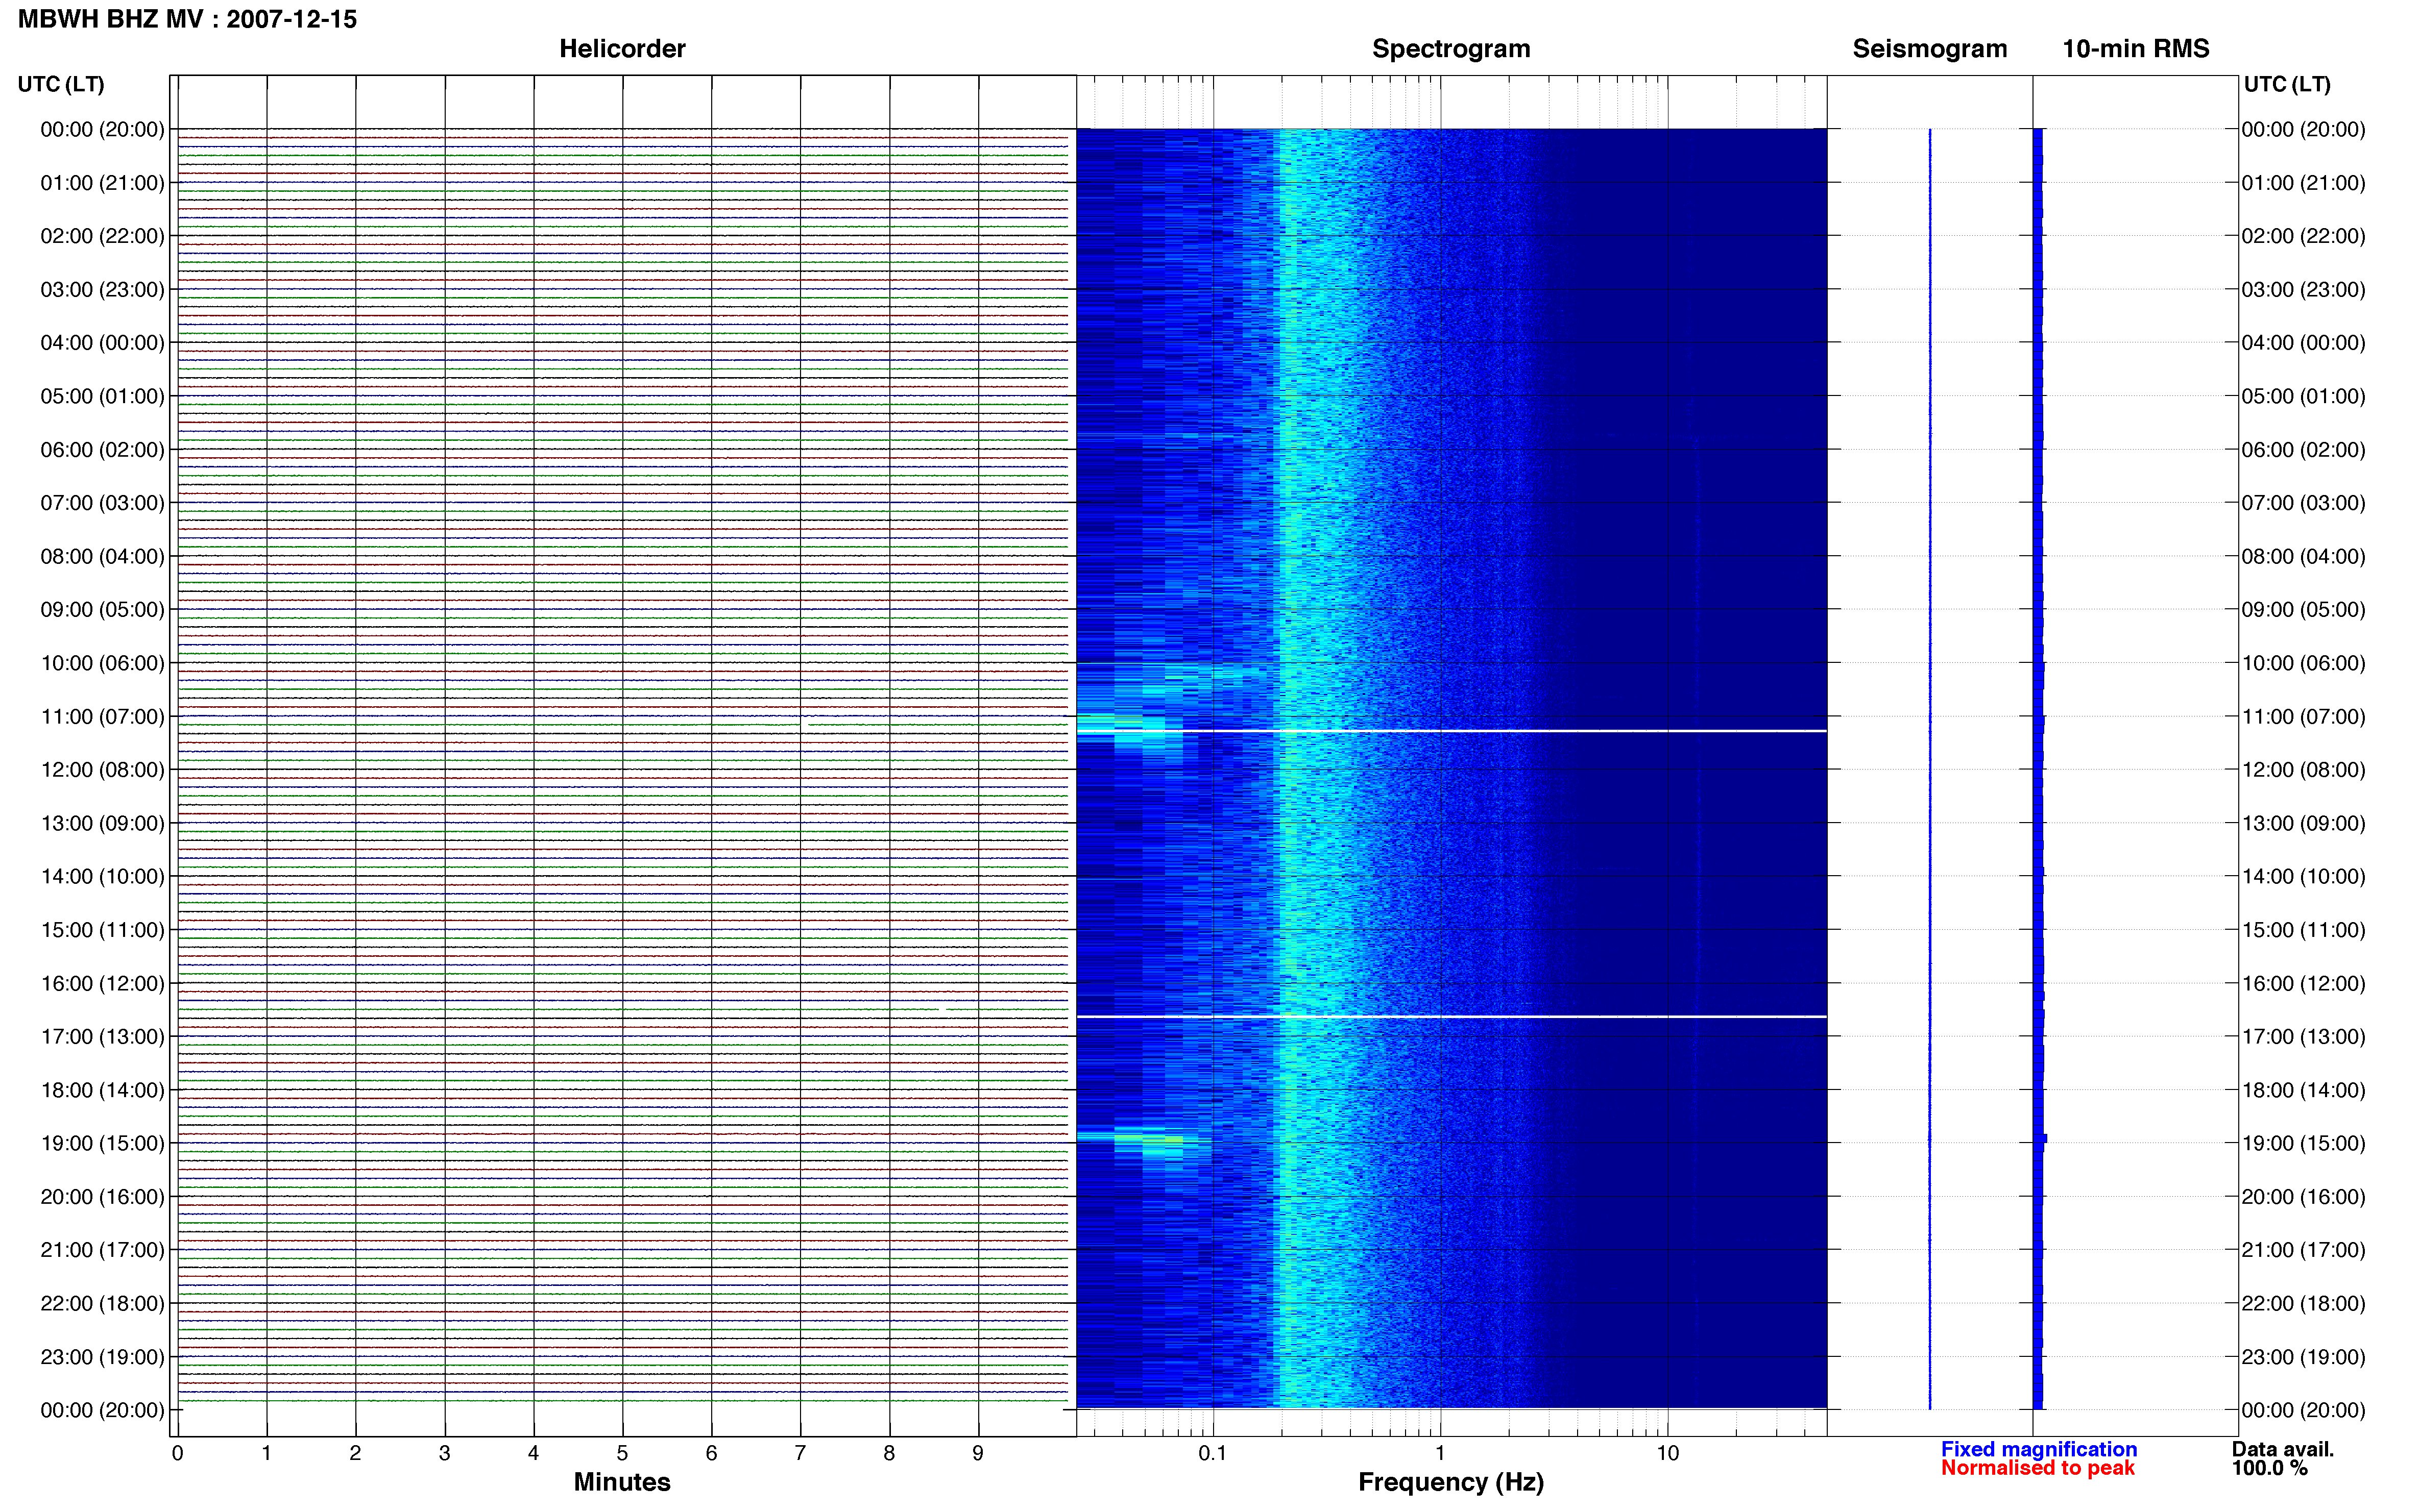This screenshot has height=1512, width=2420.
Task: Click the title 'MBWH BHZ MV : 2007-12-15'
Action: pyautogui.click(x=187, y=19)
